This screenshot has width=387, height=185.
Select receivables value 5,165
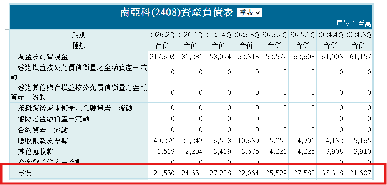[362, 141]
